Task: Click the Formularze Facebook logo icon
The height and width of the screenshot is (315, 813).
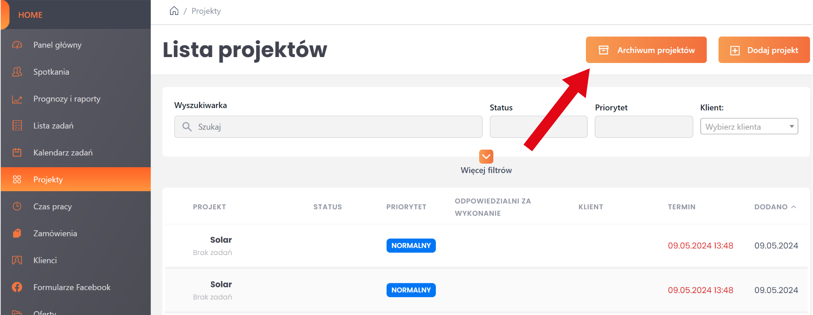Action: tap(17, 287)
